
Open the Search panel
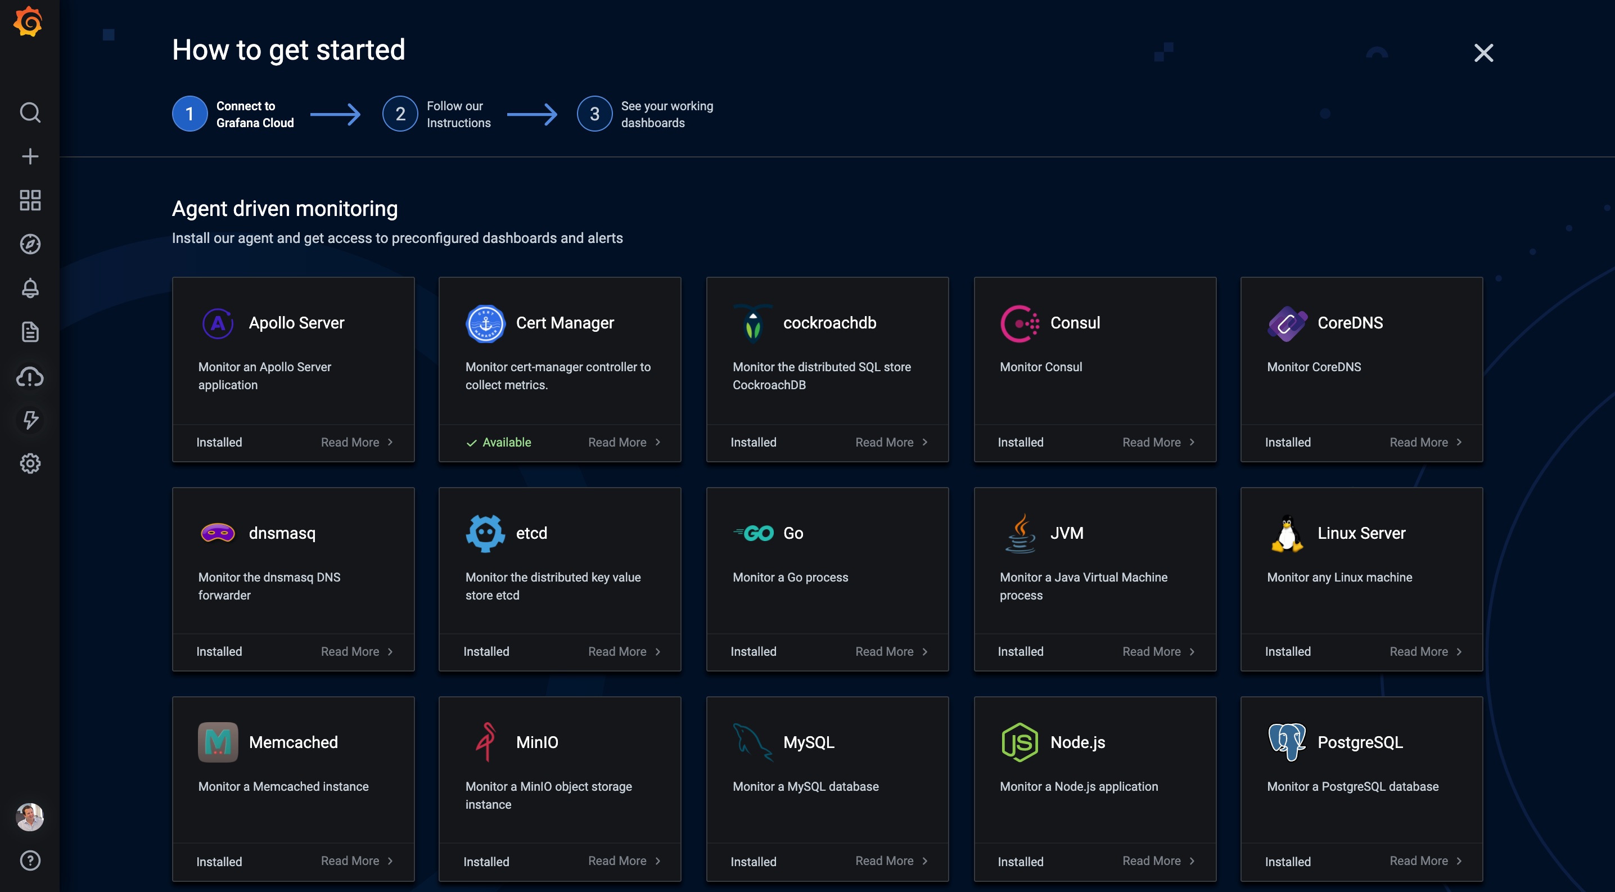29,113
